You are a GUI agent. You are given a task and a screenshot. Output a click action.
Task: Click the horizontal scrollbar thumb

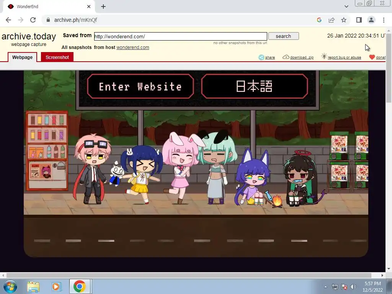pos(189,275)
